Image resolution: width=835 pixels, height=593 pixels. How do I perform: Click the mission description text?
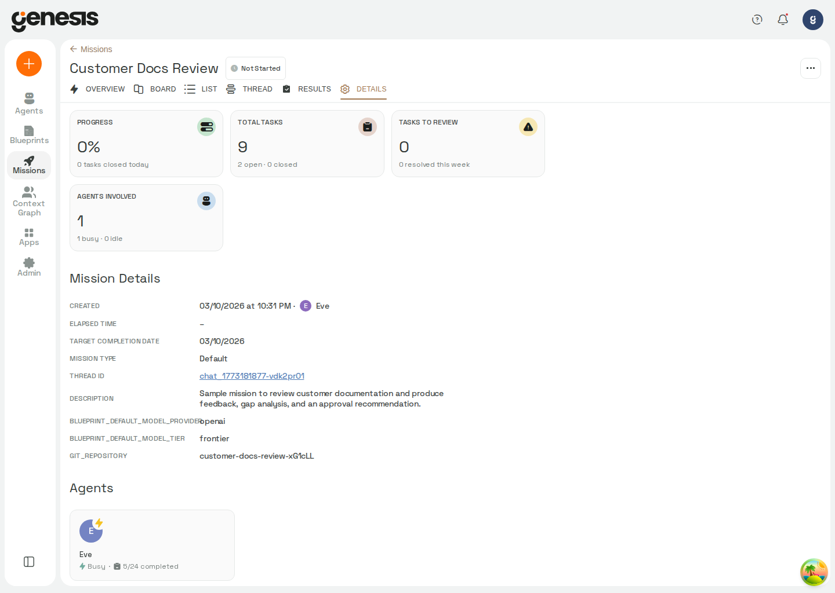pos(321,398)
